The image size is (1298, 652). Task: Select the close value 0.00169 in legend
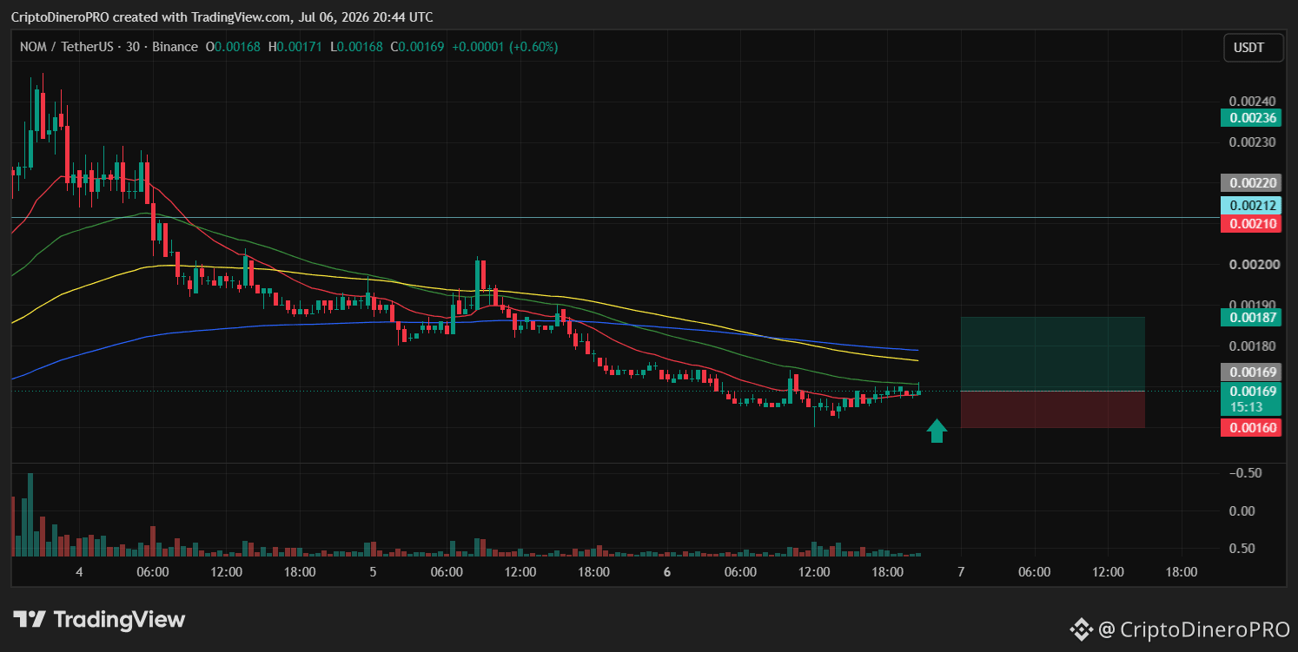coord(422,47)
